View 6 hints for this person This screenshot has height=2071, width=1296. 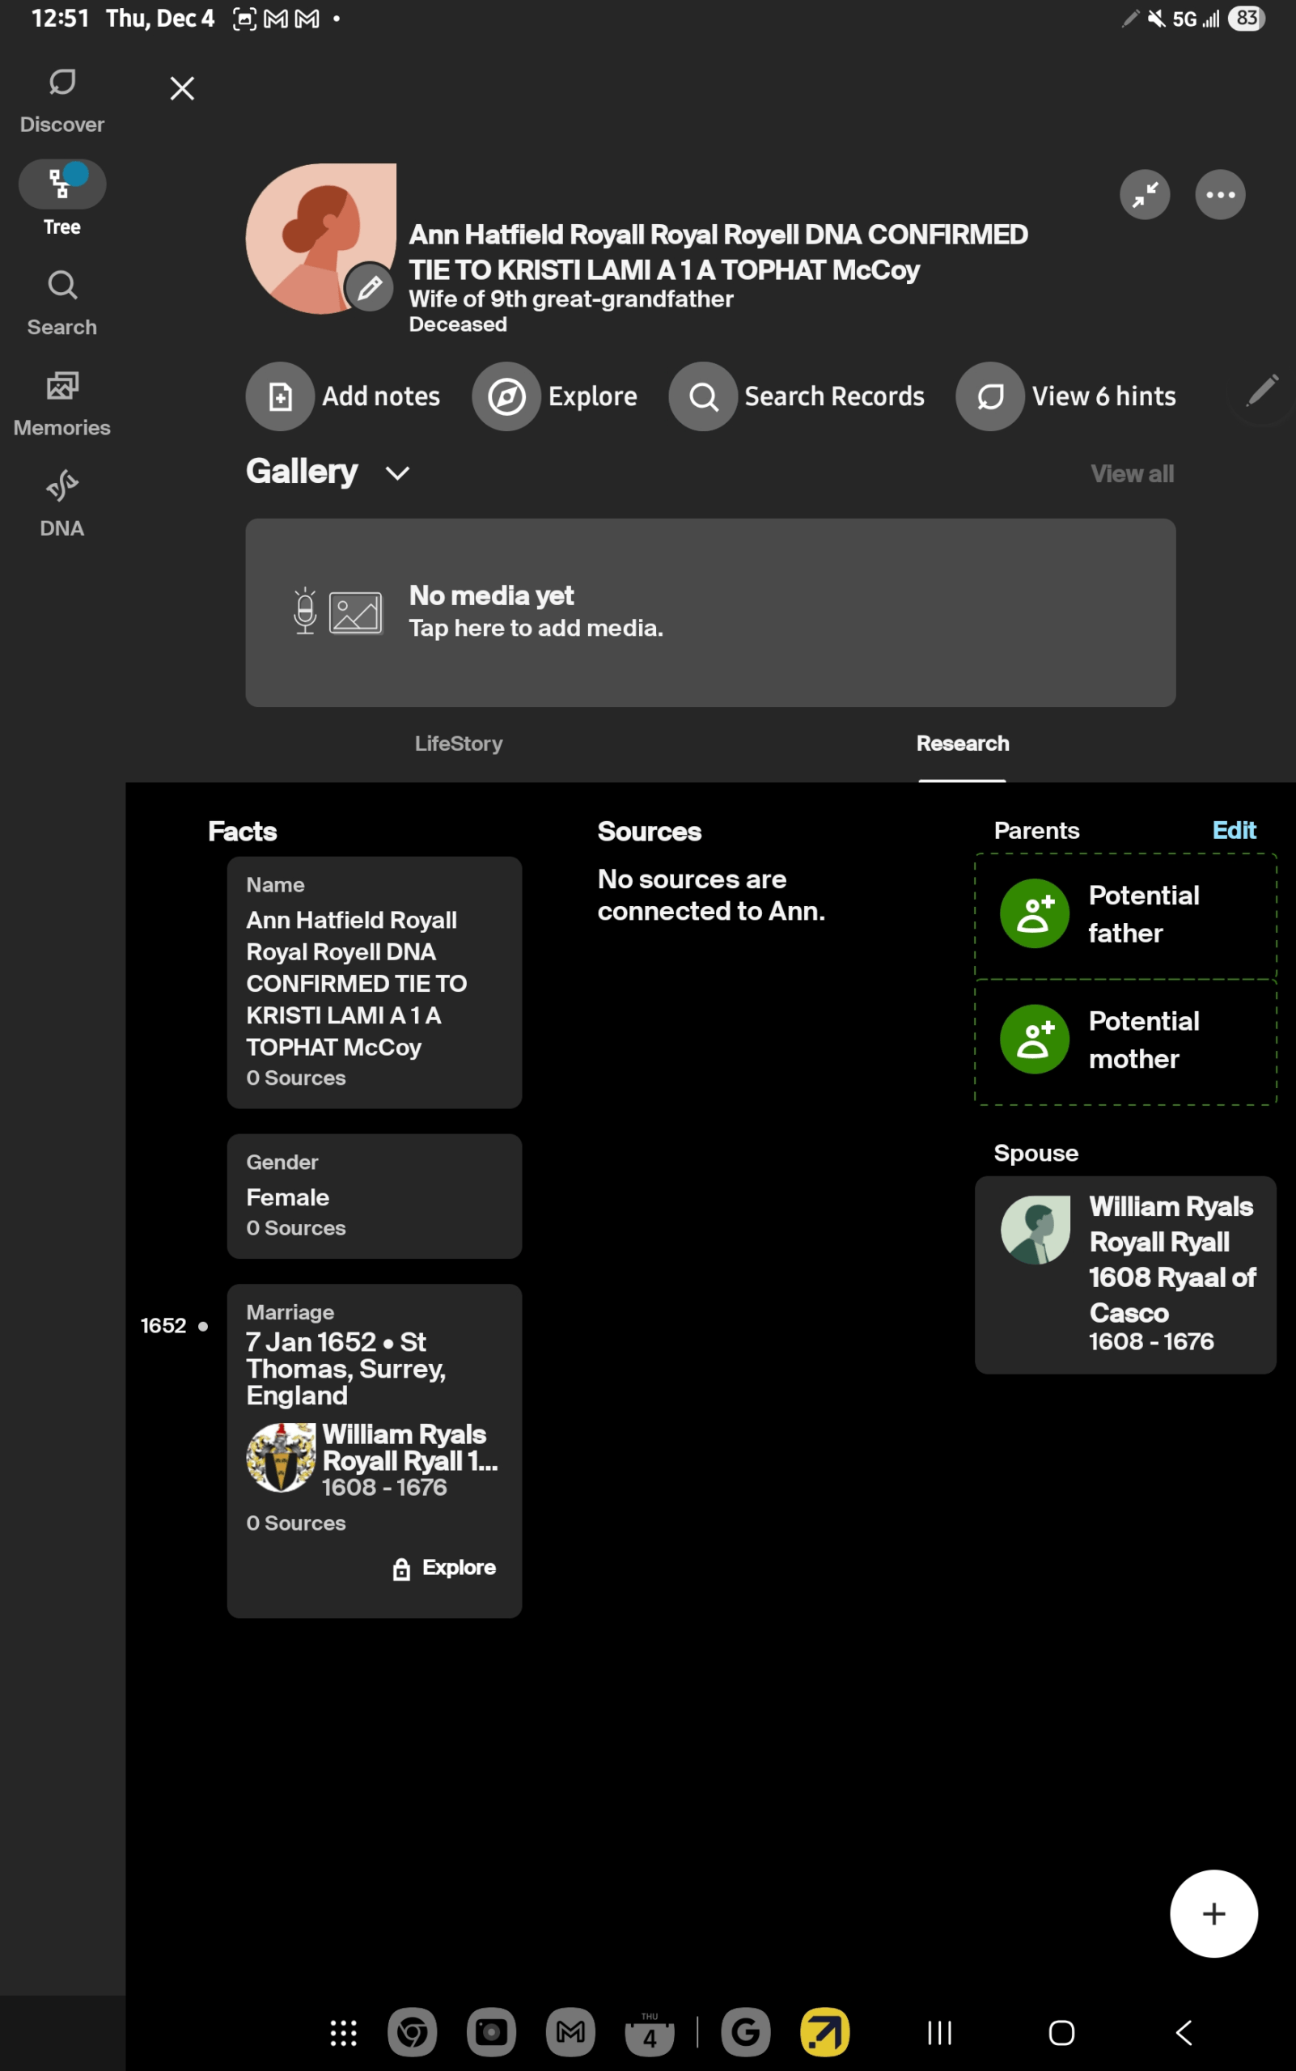click(x=1066, y=396)
